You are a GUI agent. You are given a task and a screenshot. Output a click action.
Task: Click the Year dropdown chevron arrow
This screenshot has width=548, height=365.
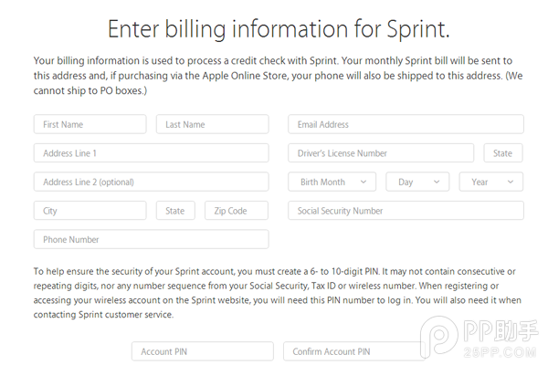click(510, 182)
